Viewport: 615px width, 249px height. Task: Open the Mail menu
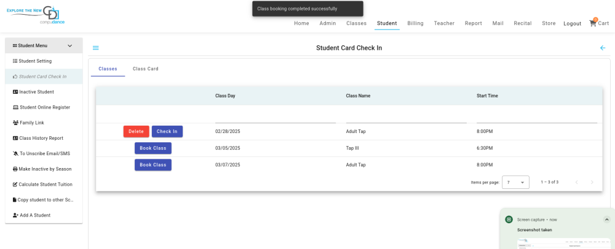point(498,23)
